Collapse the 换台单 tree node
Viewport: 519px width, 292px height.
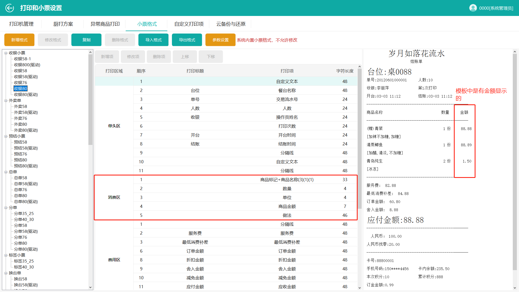click(x=6, y=273)
